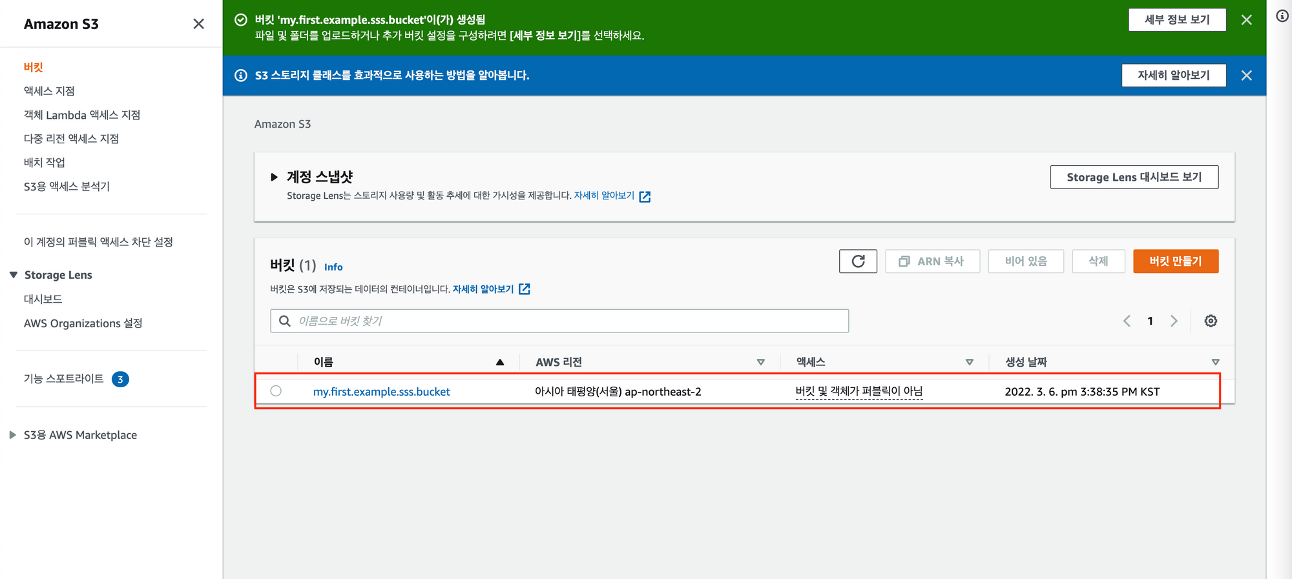Screen dimensions: 1292x579
Task: Open AWS Organizations 설정 sidebar item
Action: [83, 323]
